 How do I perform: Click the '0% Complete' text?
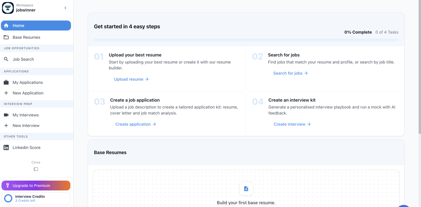(x=358, y=32)
